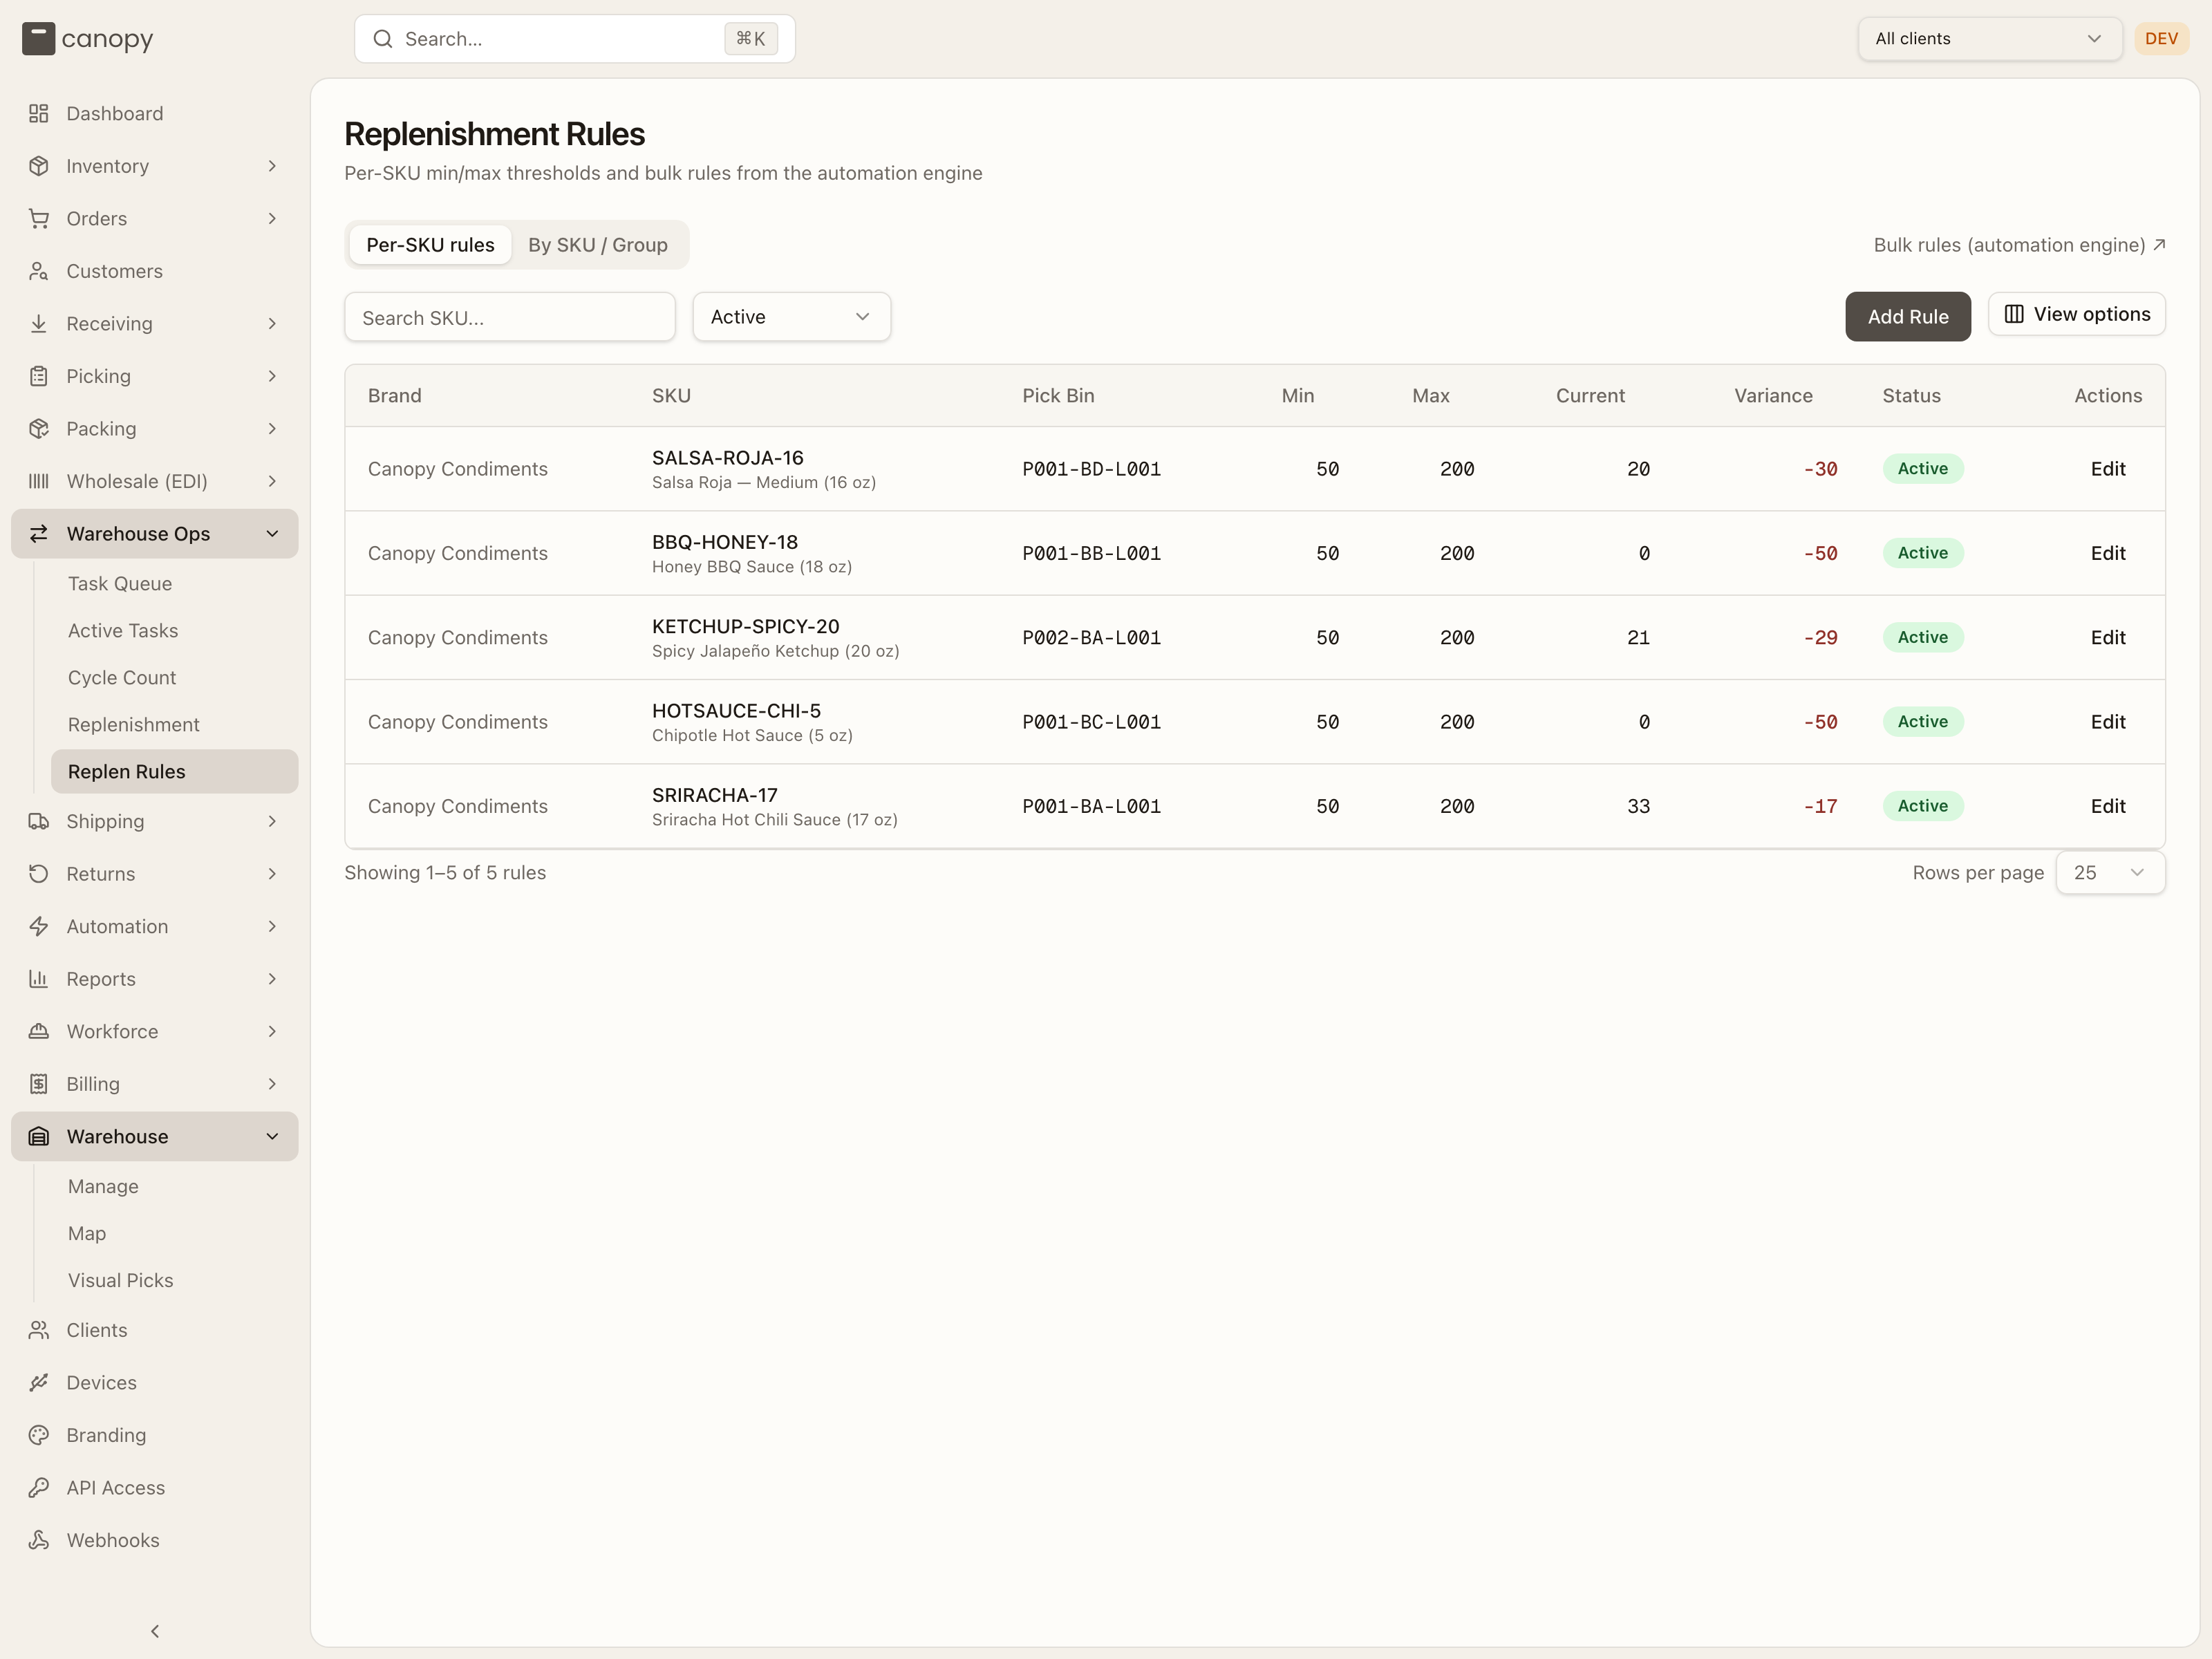The image size is (2212, 1659).
Task: Open Cycle Count in sidebar
Action: click(122, 678)
